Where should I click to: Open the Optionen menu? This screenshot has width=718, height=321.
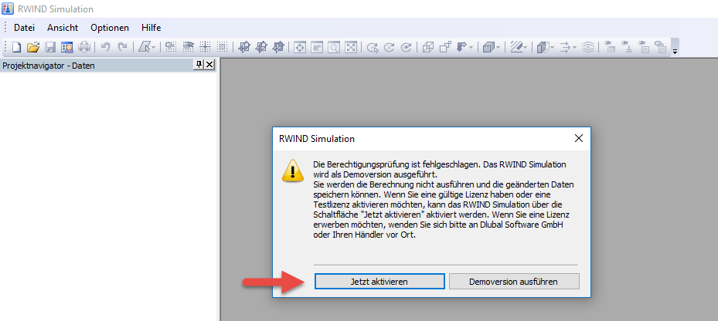tap(110, 28)
